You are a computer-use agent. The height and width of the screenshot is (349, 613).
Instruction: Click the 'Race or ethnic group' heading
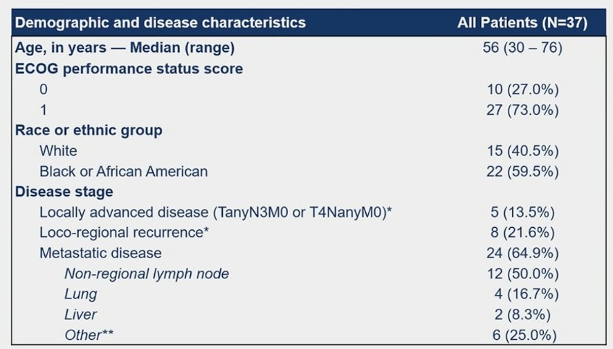(x=89, y=130)
